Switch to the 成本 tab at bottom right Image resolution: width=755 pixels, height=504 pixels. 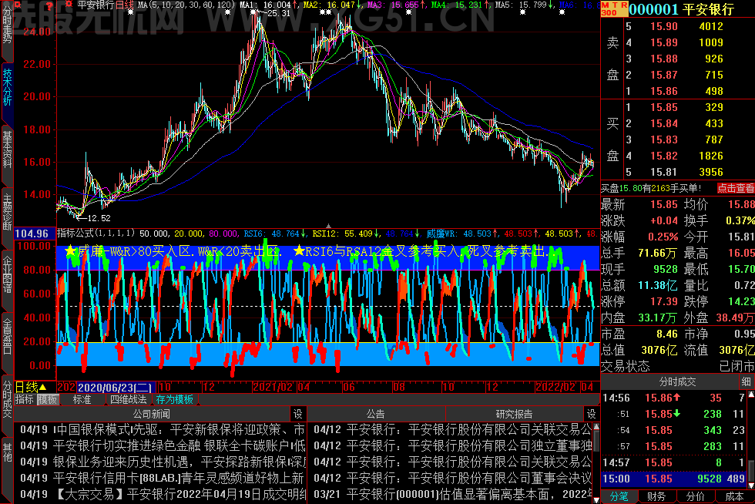click(x=733, y=496)
